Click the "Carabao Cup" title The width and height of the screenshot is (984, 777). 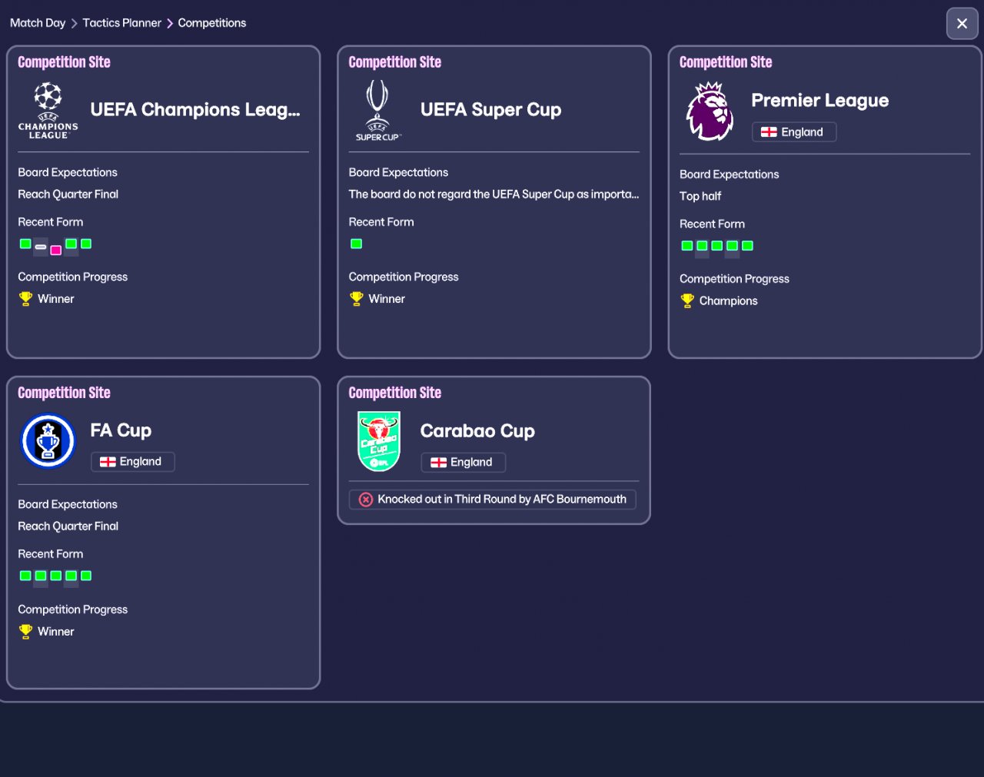click(477, 431)
